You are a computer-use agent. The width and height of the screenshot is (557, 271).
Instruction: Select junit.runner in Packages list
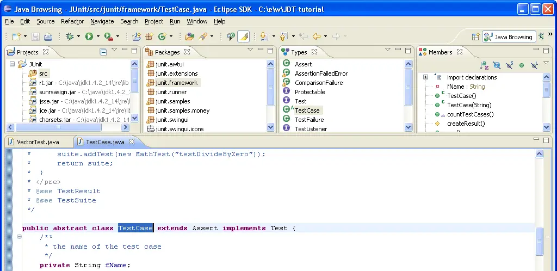[x=171, y=92]
